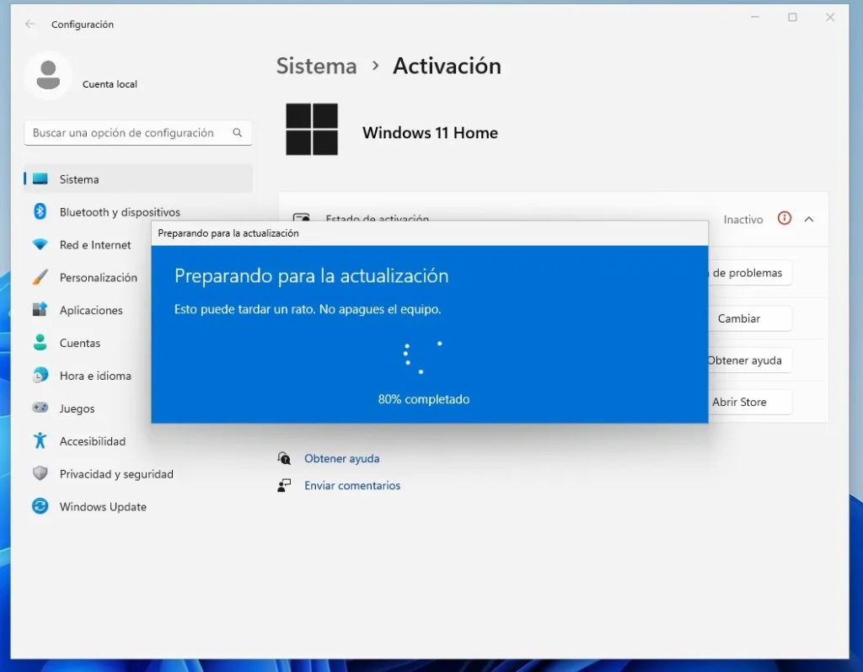Click the Sistema monitor icon
863x672 pixels.
[x=40, y=179]
